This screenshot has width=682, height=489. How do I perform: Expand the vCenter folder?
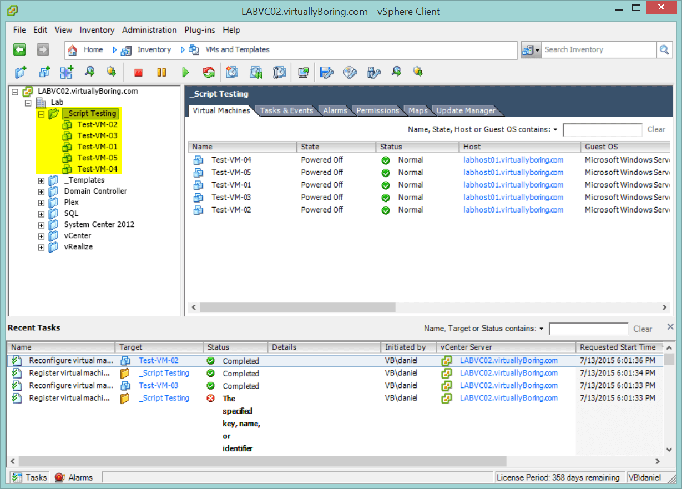point(41,236)
